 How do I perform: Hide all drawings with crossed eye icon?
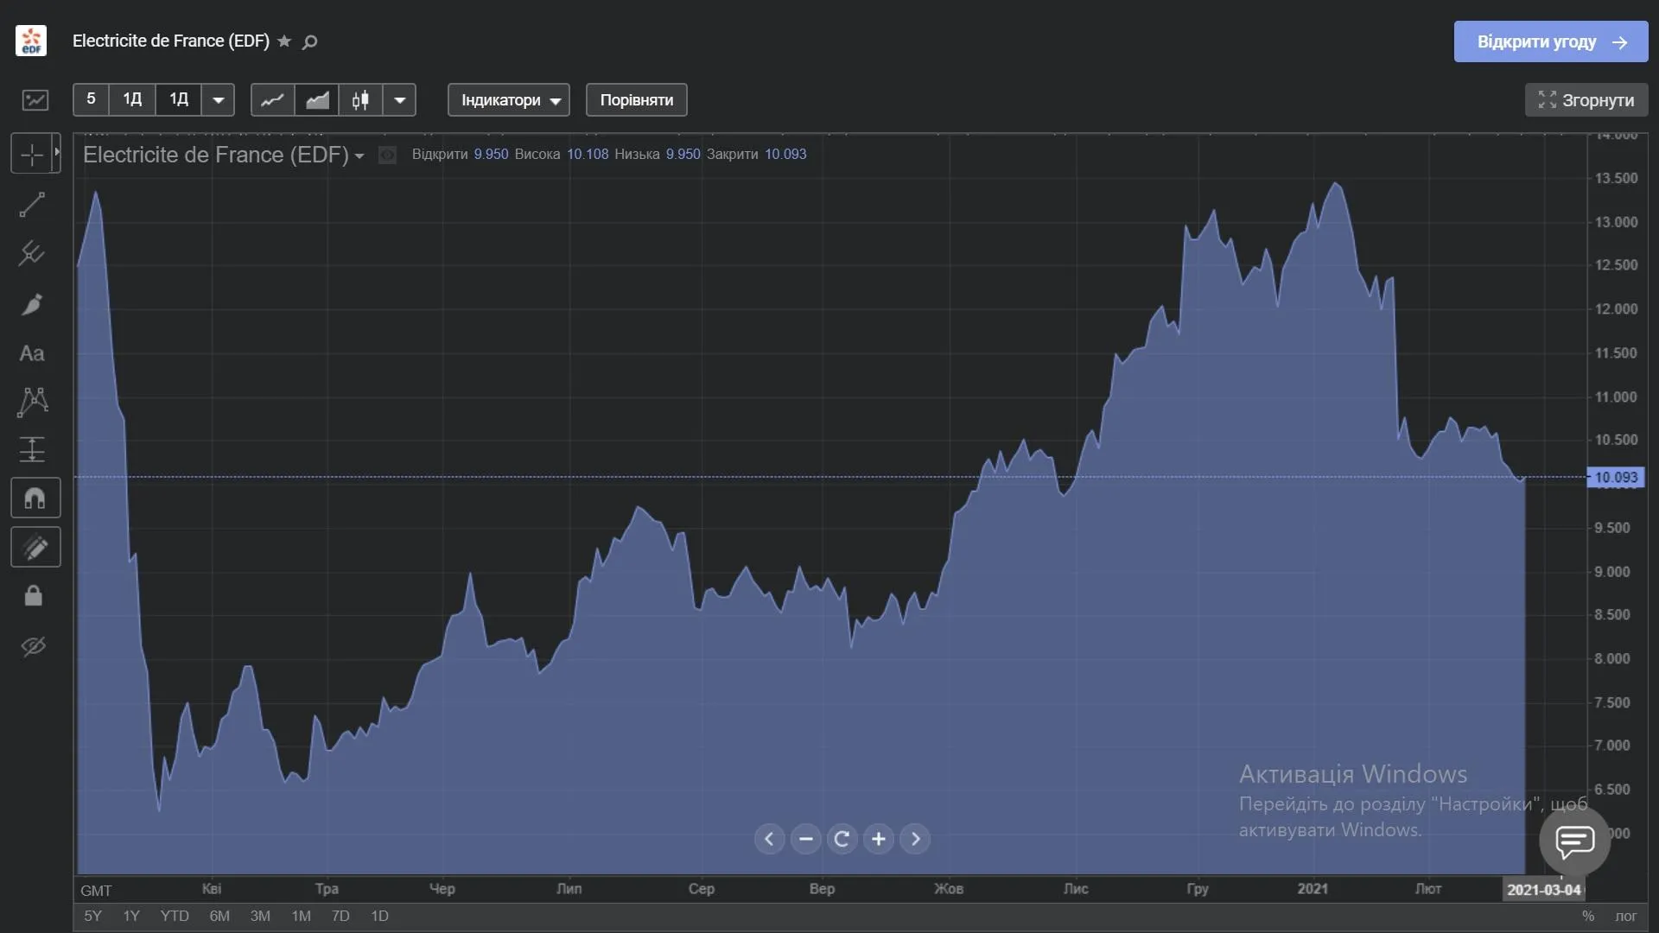click(x=34, y=646)
